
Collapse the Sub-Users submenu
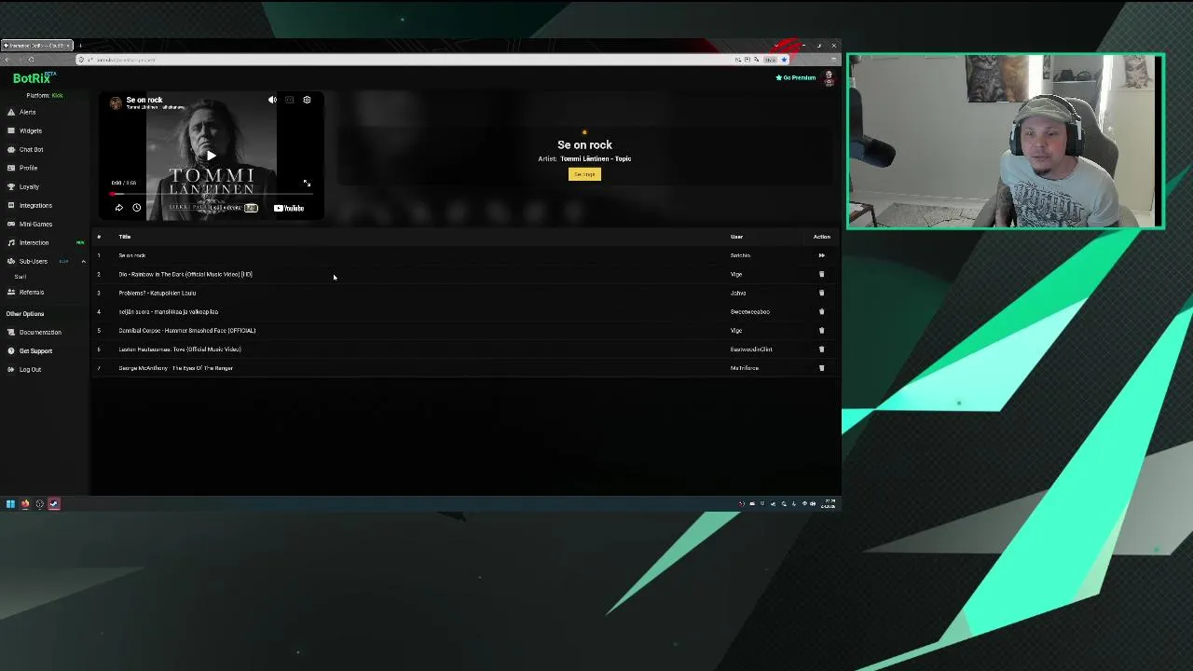[x=83, y=261]
